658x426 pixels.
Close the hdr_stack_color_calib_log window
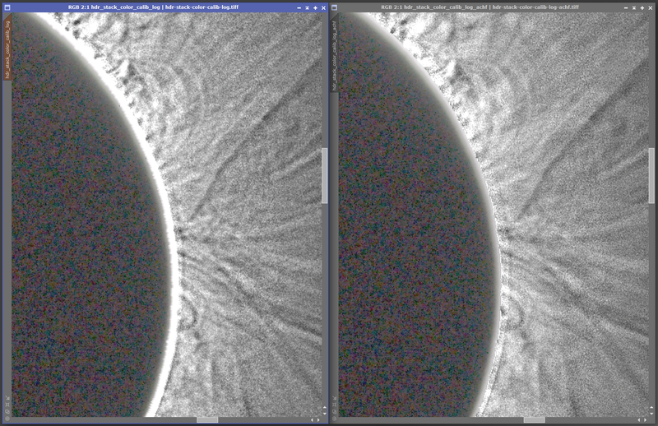(x=323, y=7)
